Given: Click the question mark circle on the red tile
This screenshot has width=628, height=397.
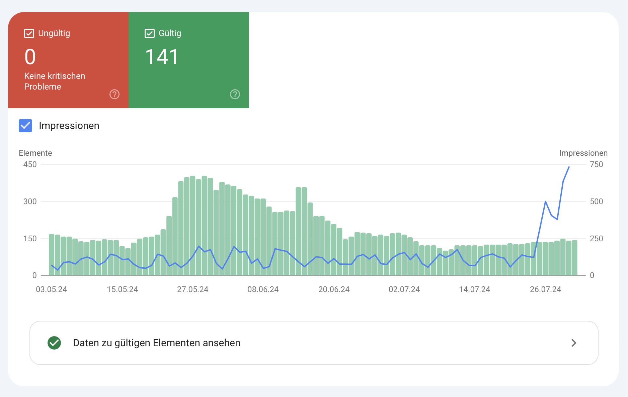Looking at the screenshot, I should click(x=114, y=95).
